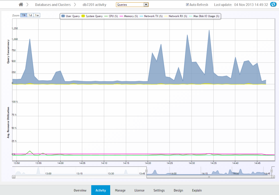The image size is (279, 195).
Task: Toggle User Query series in legend
Action: (71, 16)
